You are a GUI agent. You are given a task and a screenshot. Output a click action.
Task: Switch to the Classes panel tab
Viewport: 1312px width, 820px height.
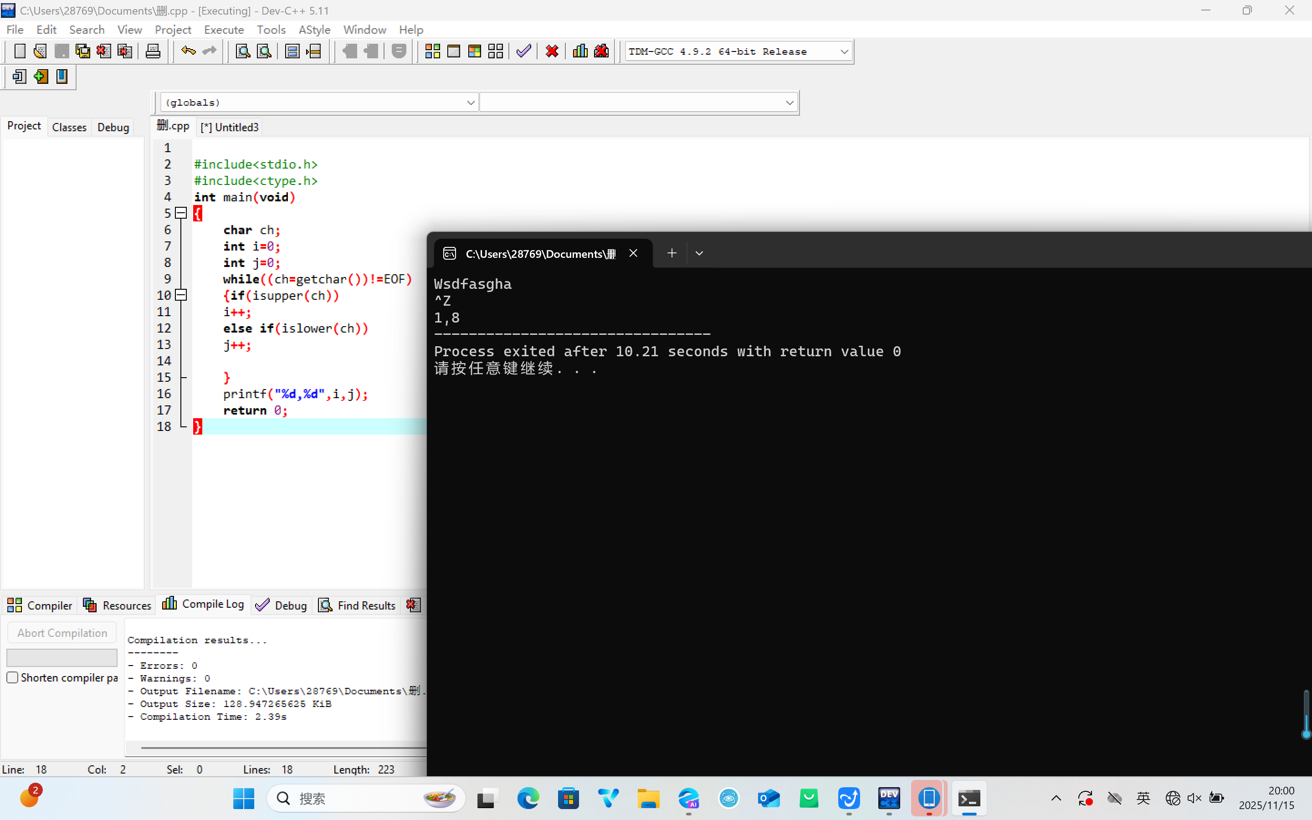[x=69, y=127]
